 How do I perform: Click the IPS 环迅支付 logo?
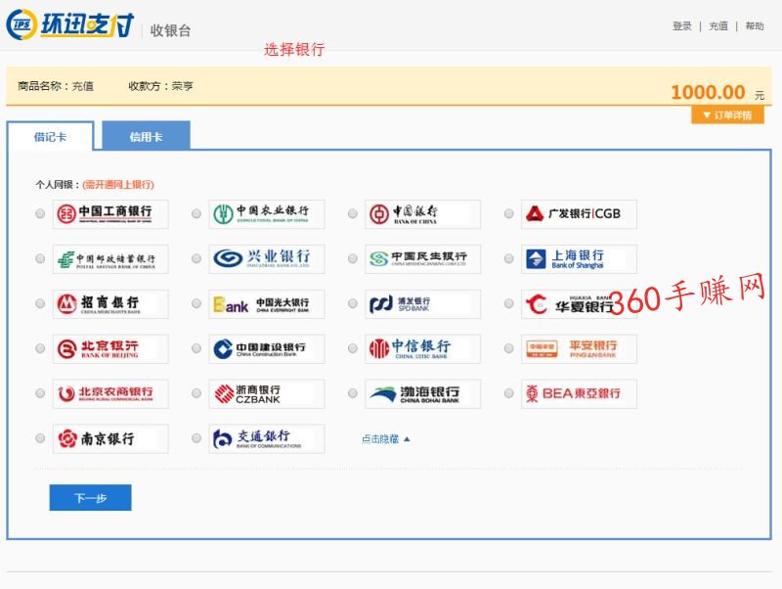(70, 23)
